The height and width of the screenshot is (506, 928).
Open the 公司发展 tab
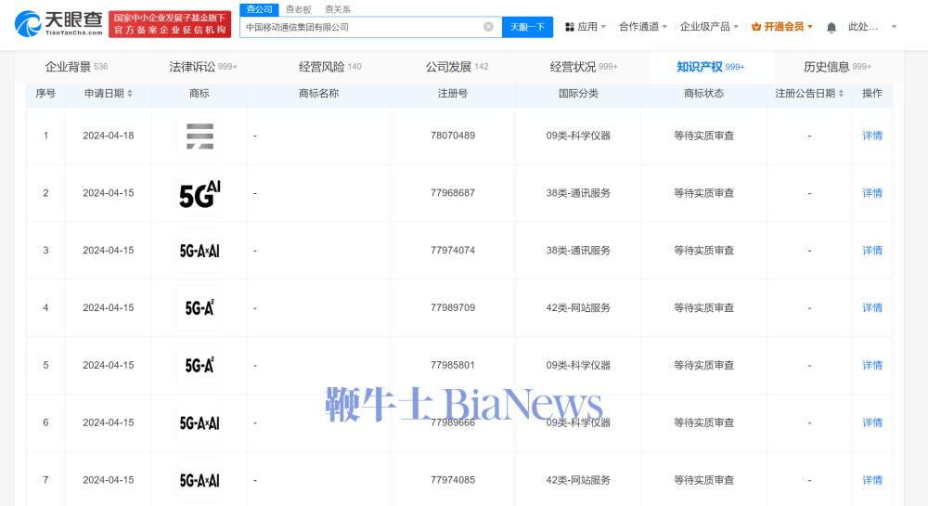(x=457, y=67)
